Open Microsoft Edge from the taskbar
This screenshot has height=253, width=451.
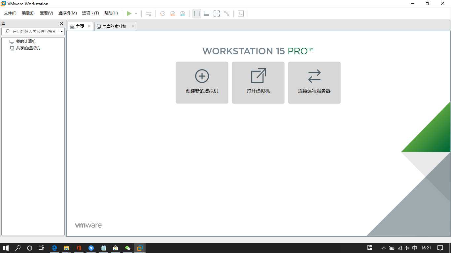click(x=54, y=248)
